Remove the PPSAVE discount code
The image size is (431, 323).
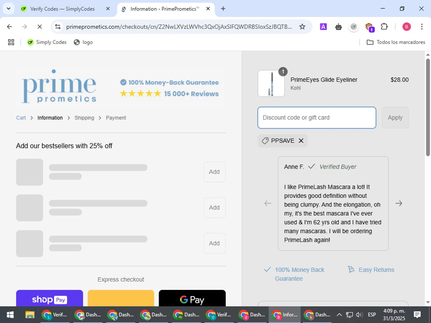[x=301, y=141]
